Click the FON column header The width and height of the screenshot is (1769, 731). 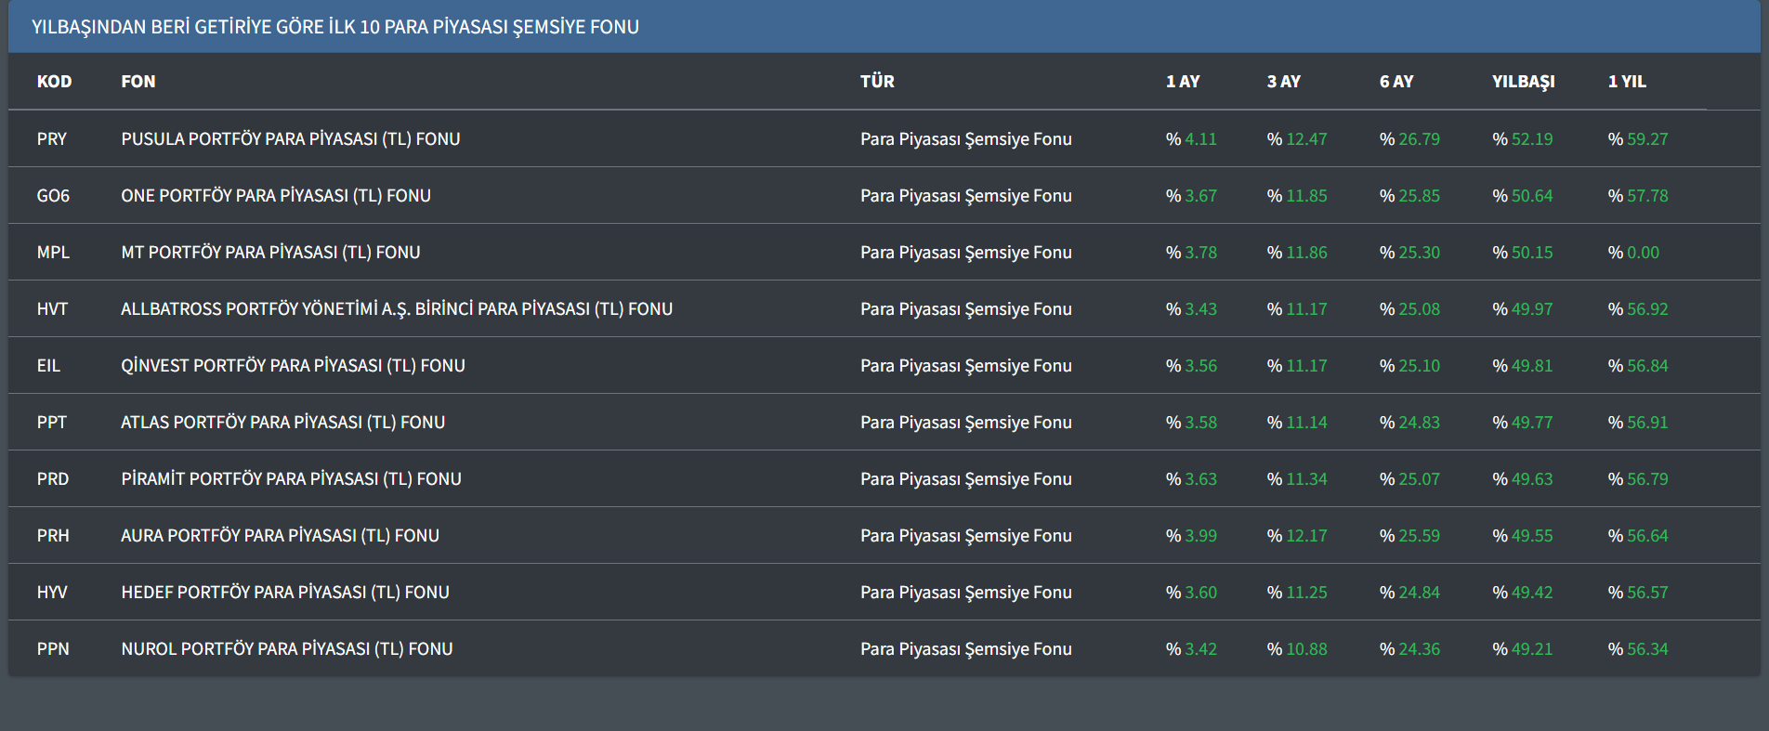point(138,82)
